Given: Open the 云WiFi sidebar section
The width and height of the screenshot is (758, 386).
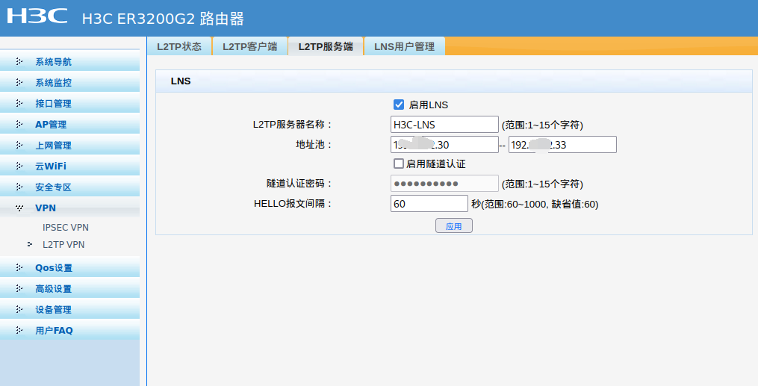Looking at the screenshot, I should click(x=69, y=166).
